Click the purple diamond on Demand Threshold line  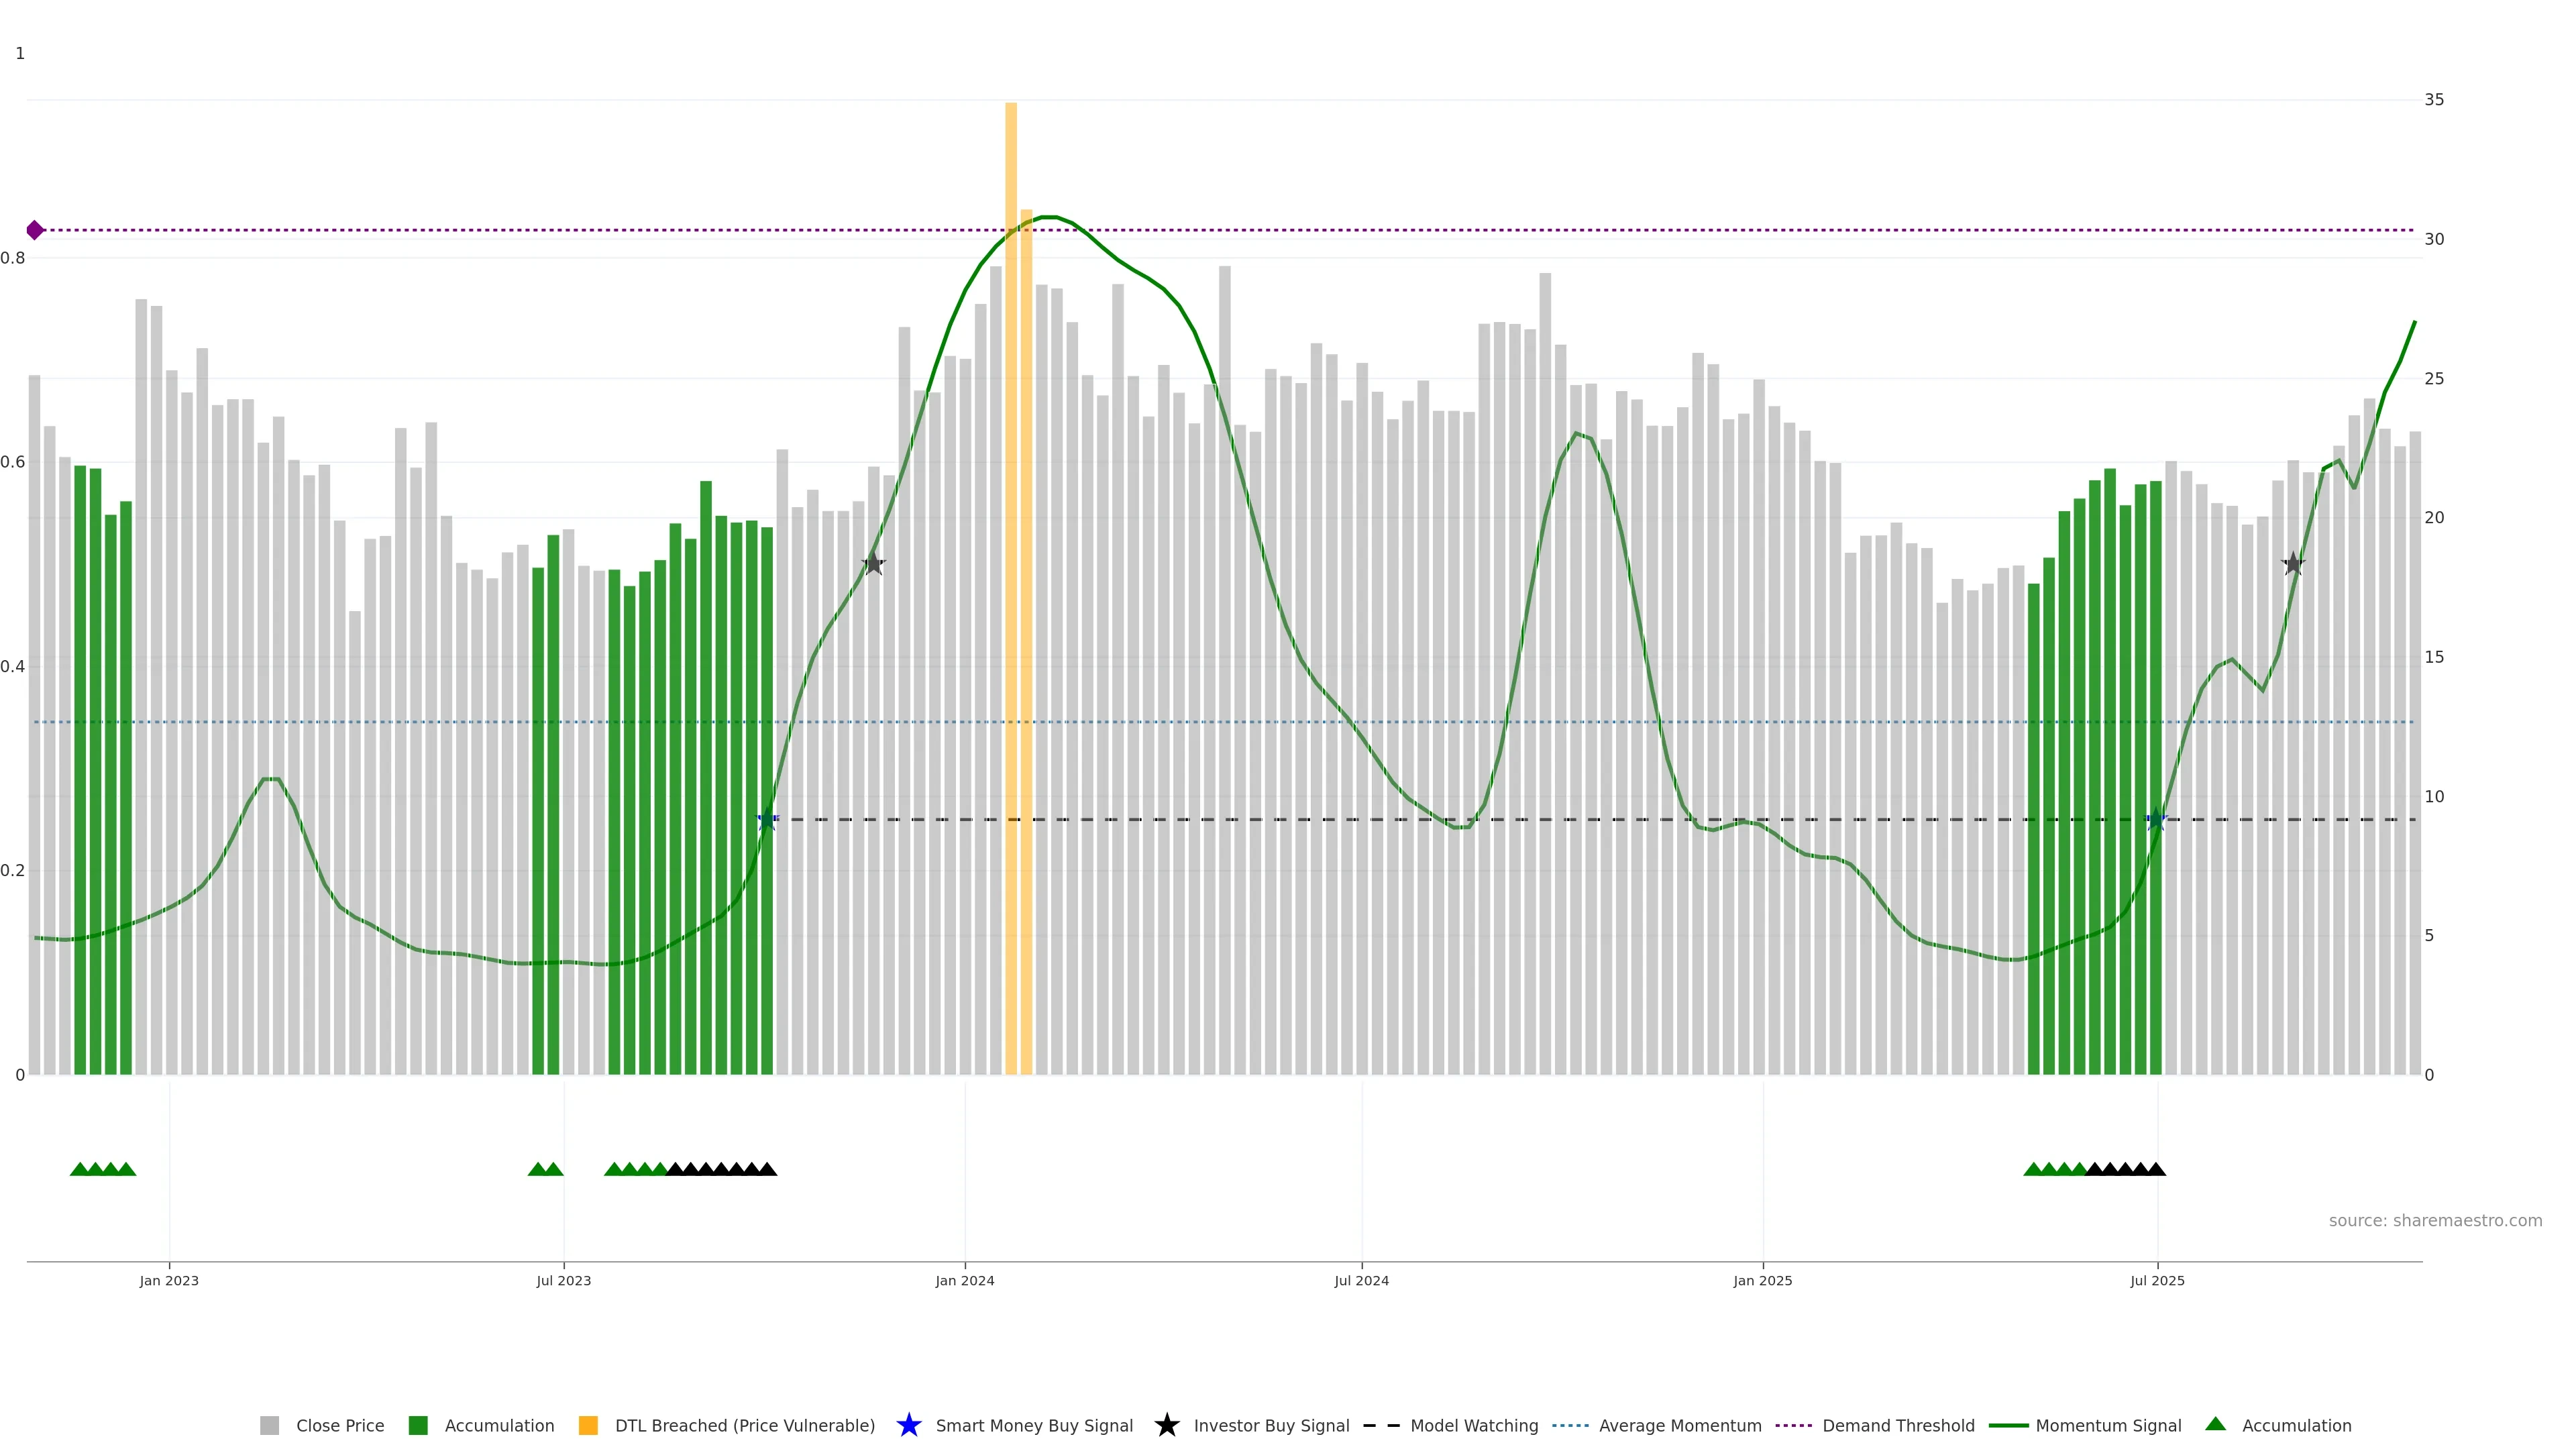click(35, 230)
